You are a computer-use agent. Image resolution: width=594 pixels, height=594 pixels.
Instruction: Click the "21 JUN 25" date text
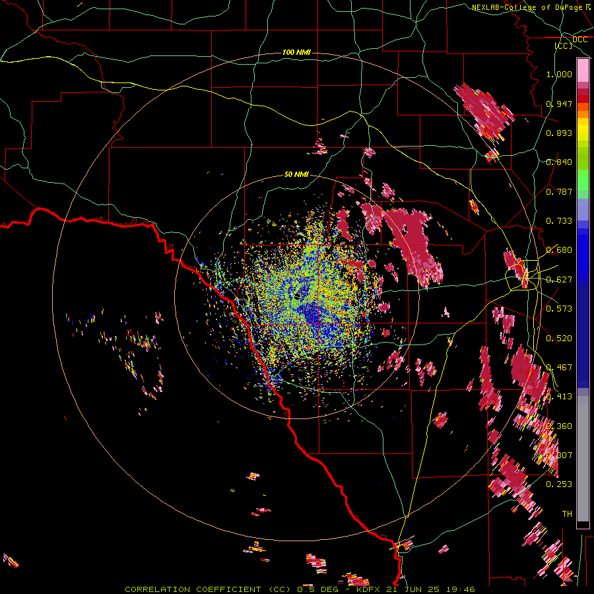pos(413,589)
